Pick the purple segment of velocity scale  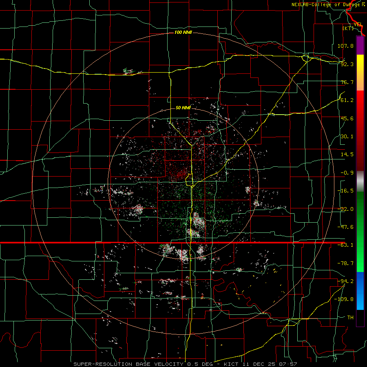tap(360, 45)
